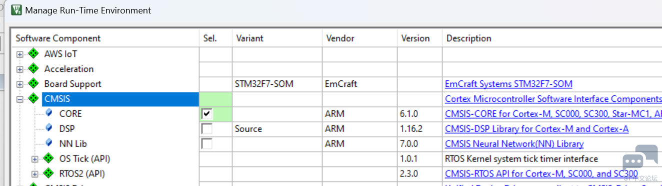Click the Software Component column header

(105, 38)
